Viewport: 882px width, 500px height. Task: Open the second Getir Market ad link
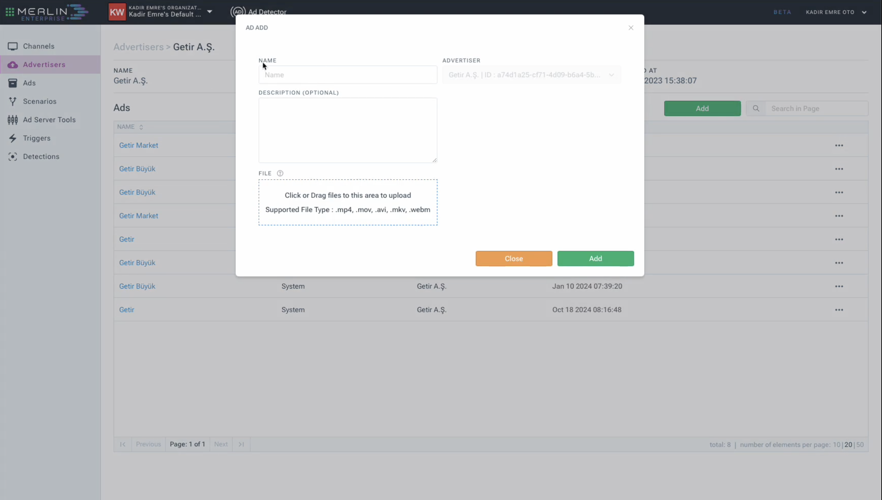[x=138, y=215]
